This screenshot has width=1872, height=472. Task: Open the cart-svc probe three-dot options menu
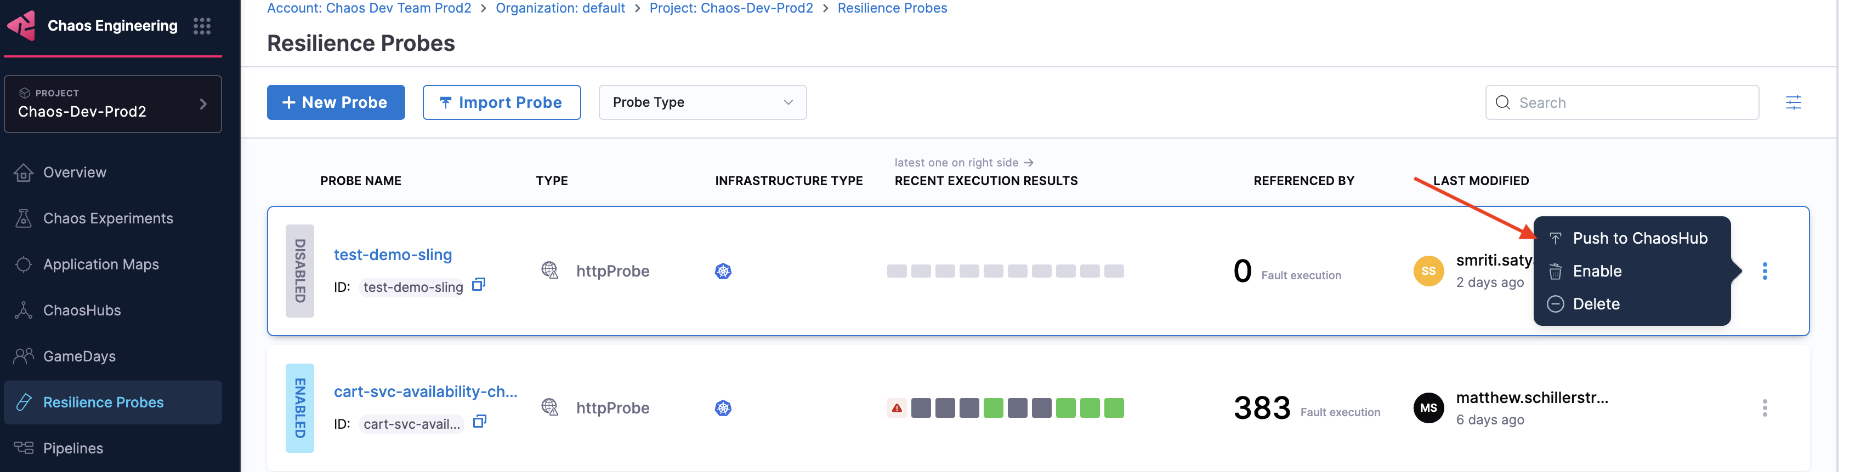(1765, 408)
